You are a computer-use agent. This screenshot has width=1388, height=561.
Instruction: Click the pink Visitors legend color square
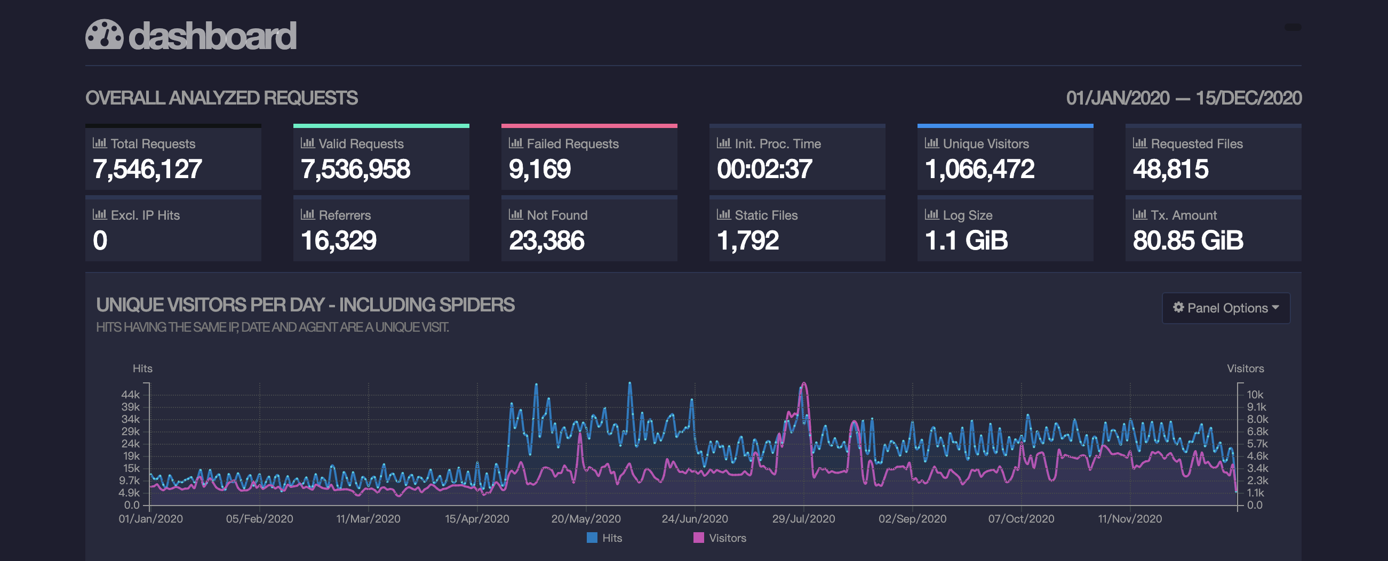click(698, 538)
